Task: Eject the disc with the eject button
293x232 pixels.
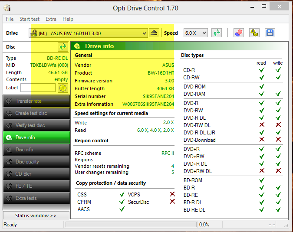Action: (154, 33)
